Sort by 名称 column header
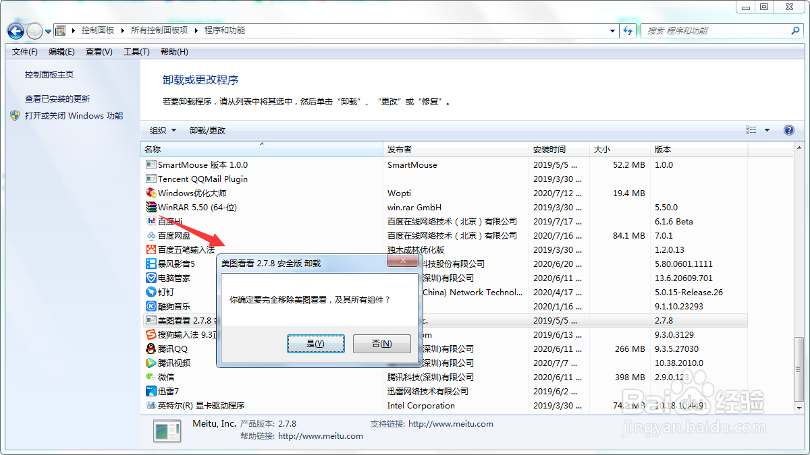This screenshot has height=455, width=810. (262, 150)
